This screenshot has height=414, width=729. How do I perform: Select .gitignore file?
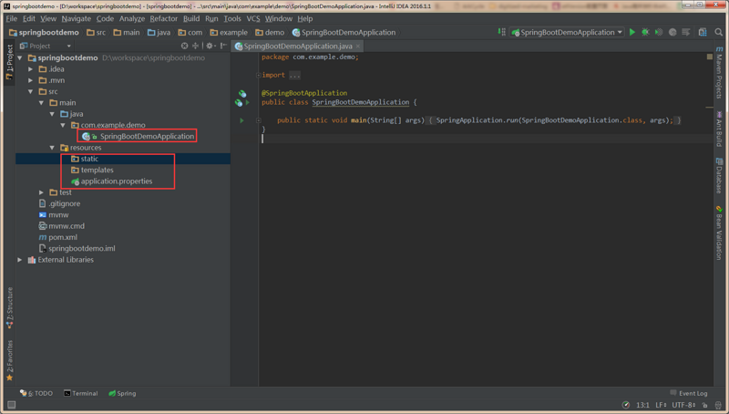pos(59,203)
